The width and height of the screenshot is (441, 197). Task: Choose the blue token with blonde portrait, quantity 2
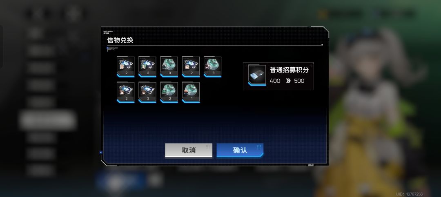(191, 66)
